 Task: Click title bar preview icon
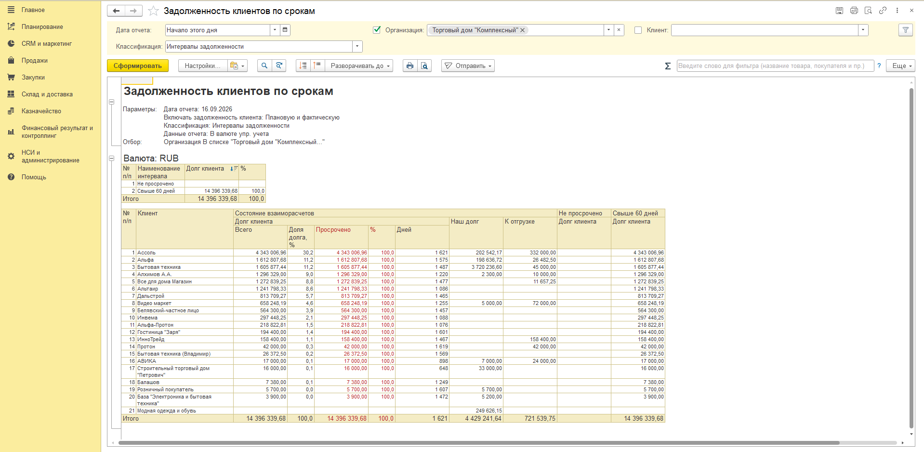click(x=868, y=11)
